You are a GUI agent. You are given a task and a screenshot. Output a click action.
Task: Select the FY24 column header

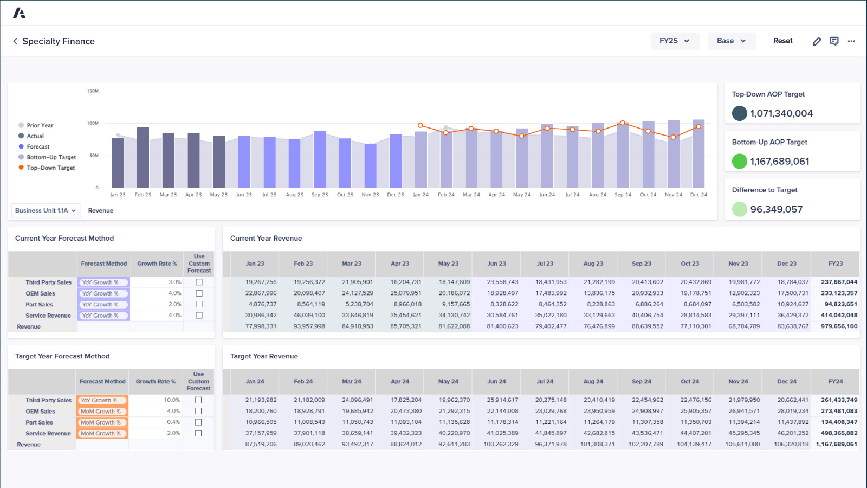coord(835,382)
